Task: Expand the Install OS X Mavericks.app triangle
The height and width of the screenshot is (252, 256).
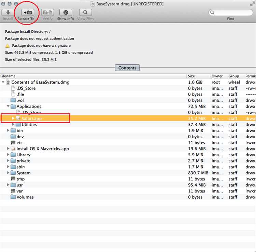Action: 8,148
